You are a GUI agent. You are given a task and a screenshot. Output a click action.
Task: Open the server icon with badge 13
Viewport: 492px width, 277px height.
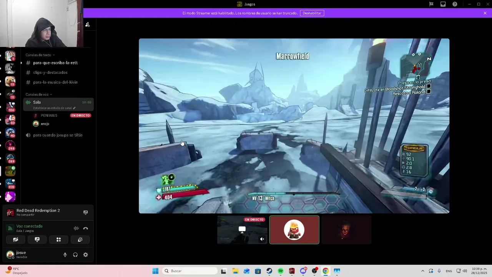coord(10,82)
